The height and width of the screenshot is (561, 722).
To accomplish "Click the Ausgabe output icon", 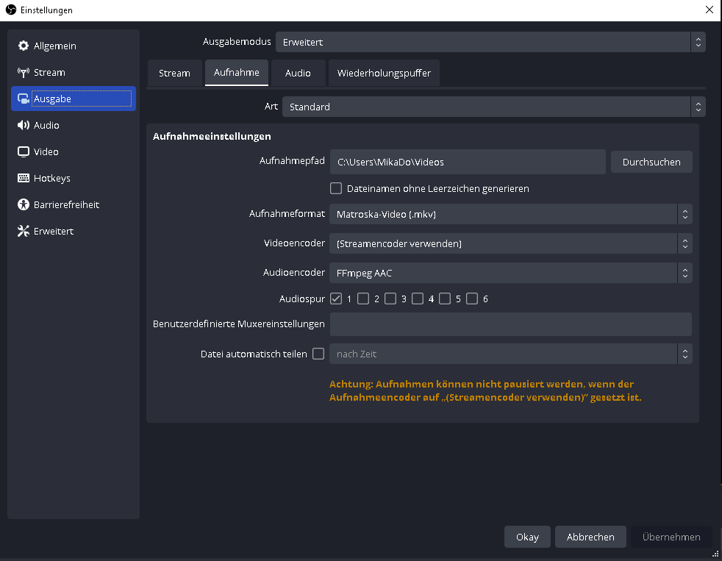I will [x=23, y=99].
